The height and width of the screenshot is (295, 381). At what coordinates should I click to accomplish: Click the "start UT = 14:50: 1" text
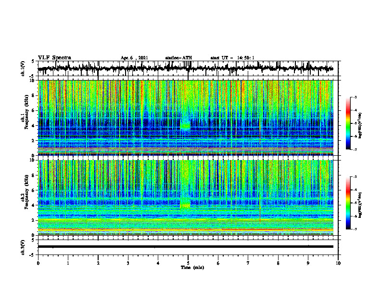(232, 58)
